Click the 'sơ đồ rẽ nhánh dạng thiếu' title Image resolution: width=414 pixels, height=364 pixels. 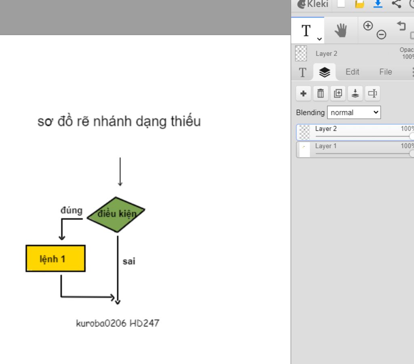[119, 121]
